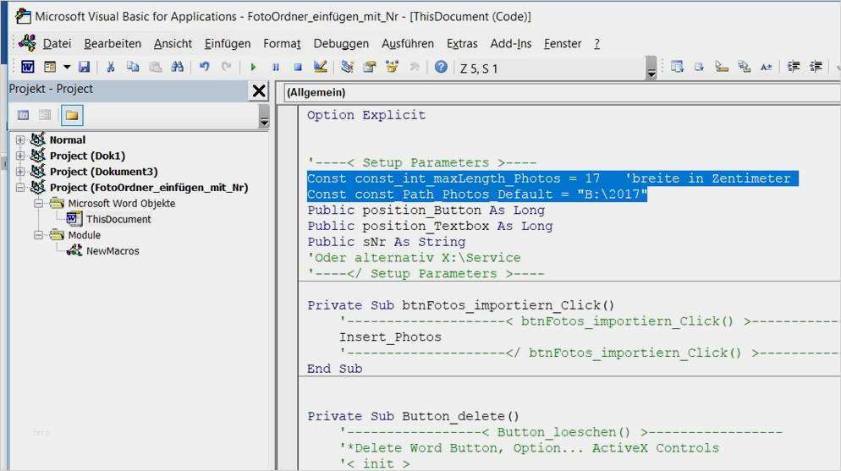Click the Complete Word icon
841x471 pixels.
[766, 67]
